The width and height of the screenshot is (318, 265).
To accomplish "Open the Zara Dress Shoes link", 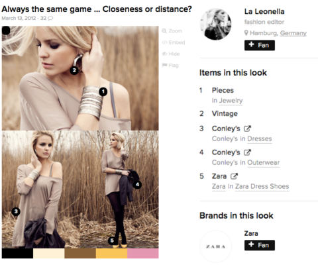I will 262,186.
